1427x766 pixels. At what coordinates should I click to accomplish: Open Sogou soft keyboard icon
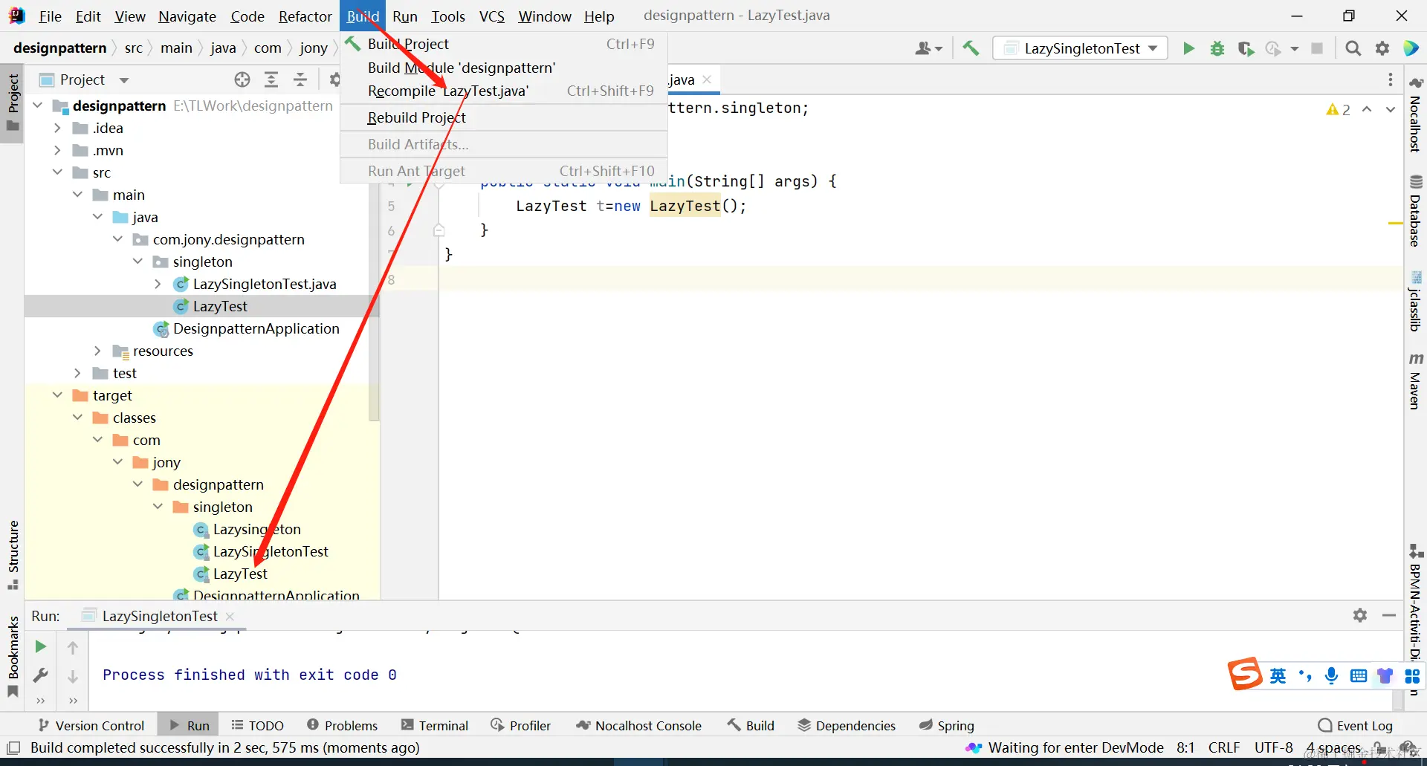1359,675
